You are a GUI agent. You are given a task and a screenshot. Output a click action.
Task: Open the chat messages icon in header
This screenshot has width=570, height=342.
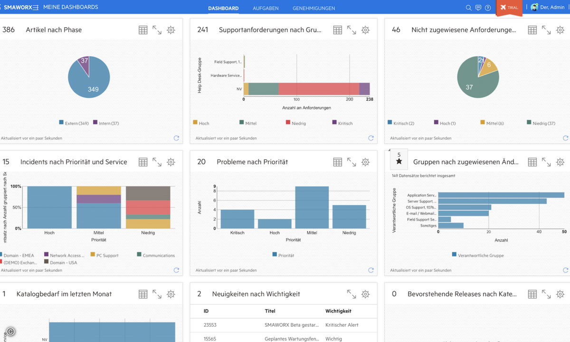click(x=478, y=8)
